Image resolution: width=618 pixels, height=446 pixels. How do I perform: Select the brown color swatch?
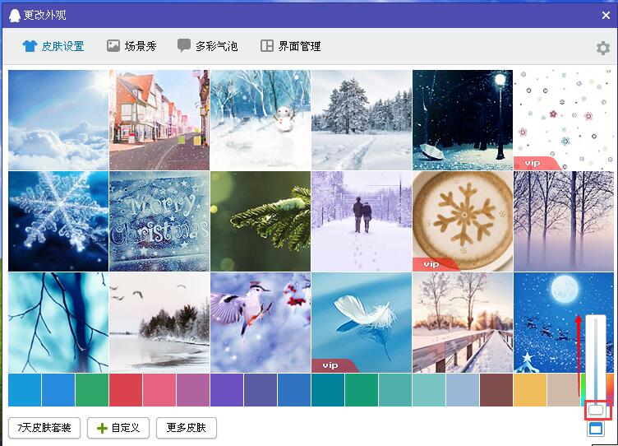[x=496, y=390]
